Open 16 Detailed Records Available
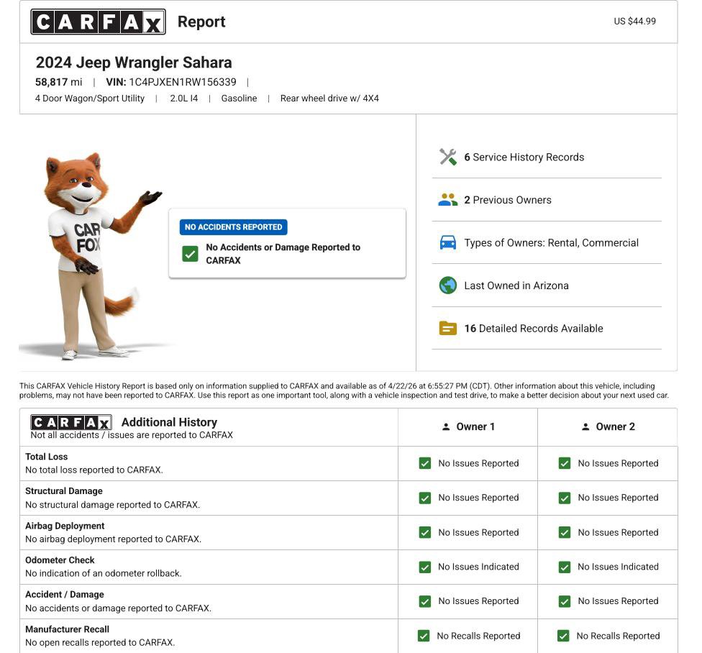Image resolution: width=702 pixels, height=653 pixels. coord(533,329)
